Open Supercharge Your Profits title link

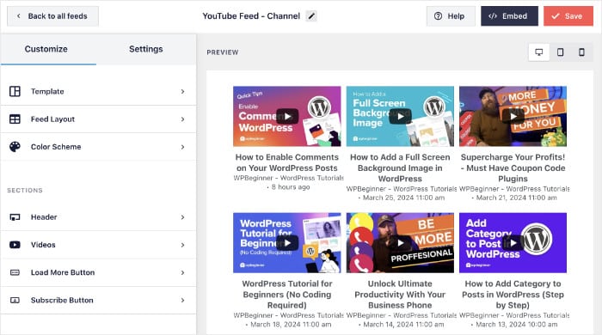pyautogui.click(x=513, y=167)
